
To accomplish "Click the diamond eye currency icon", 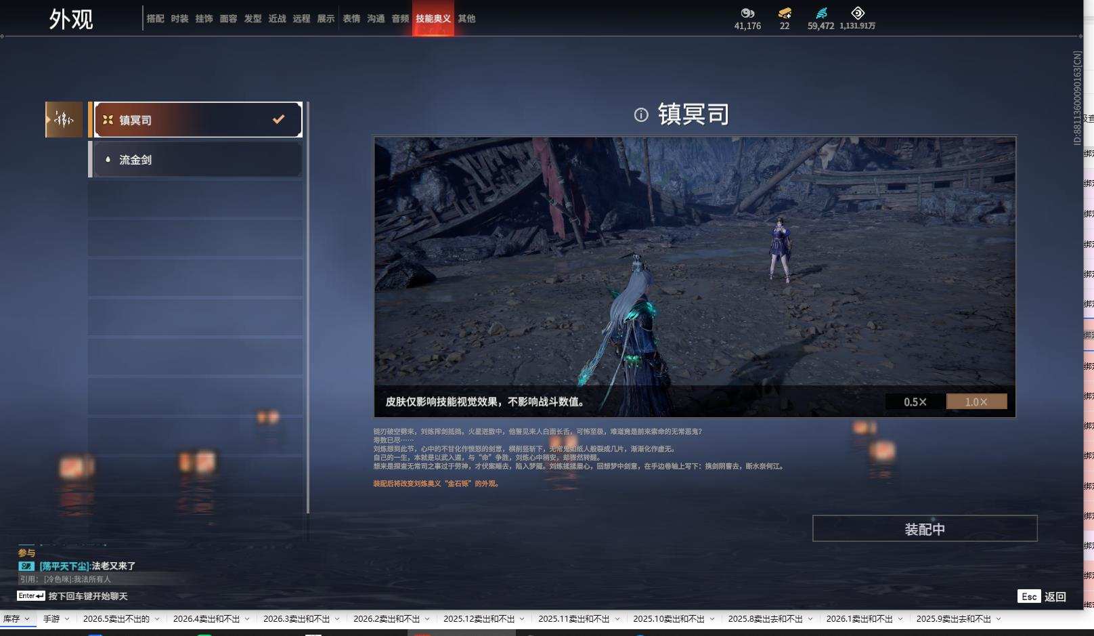I will coord(858,13).
